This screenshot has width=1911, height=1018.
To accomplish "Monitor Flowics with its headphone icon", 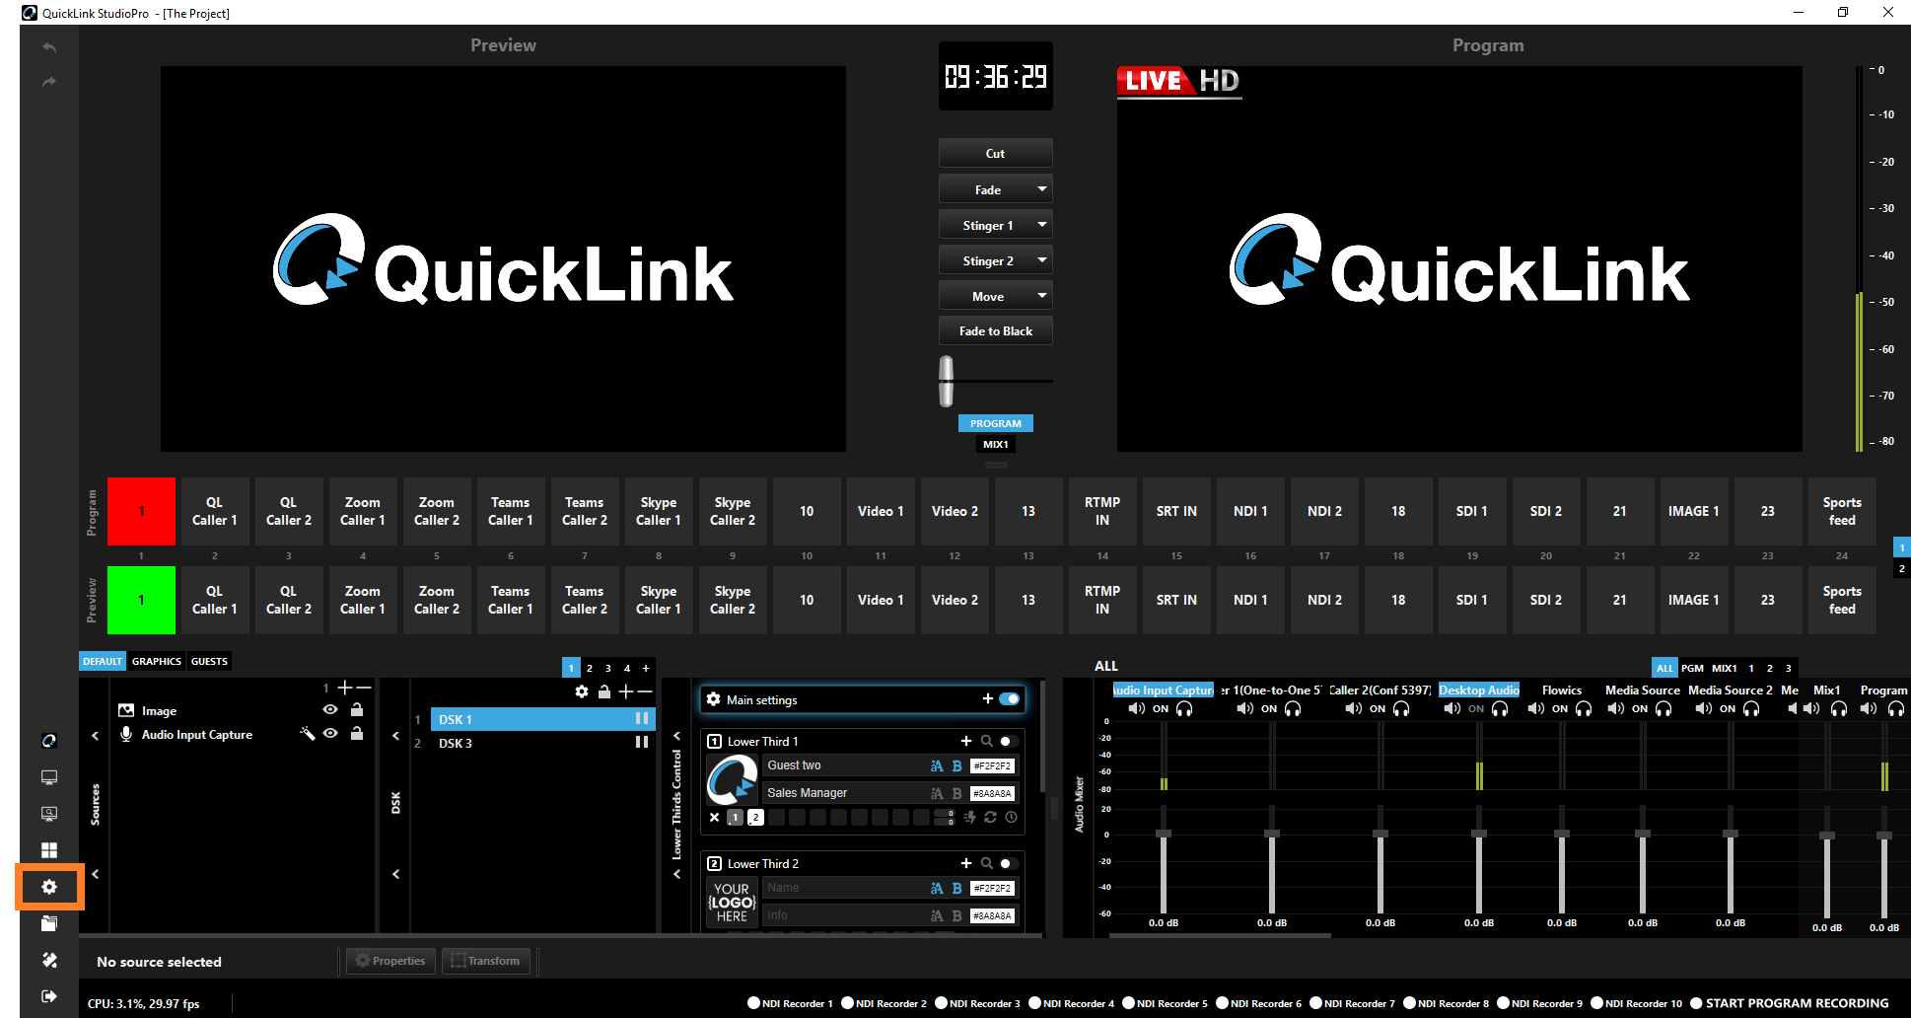I will coord(1584,708).
